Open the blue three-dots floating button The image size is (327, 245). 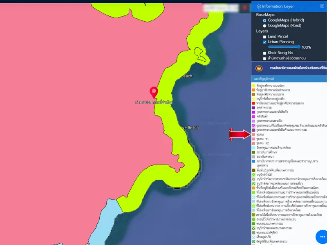tap(323, 237)
